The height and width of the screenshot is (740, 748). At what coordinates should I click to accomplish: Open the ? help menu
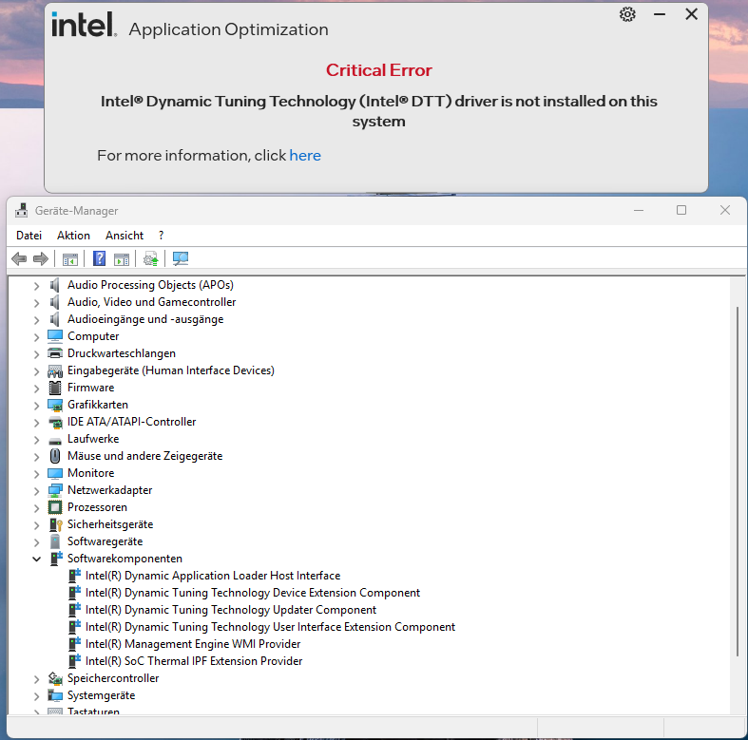point(162,236)
